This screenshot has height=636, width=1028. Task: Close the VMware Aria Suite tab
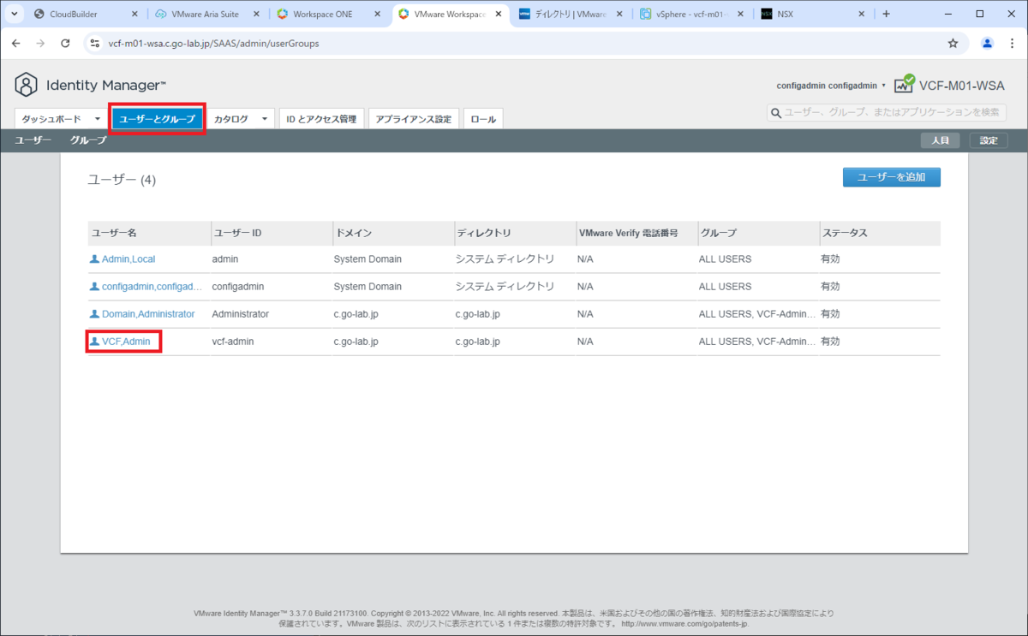tap(256, 14)
